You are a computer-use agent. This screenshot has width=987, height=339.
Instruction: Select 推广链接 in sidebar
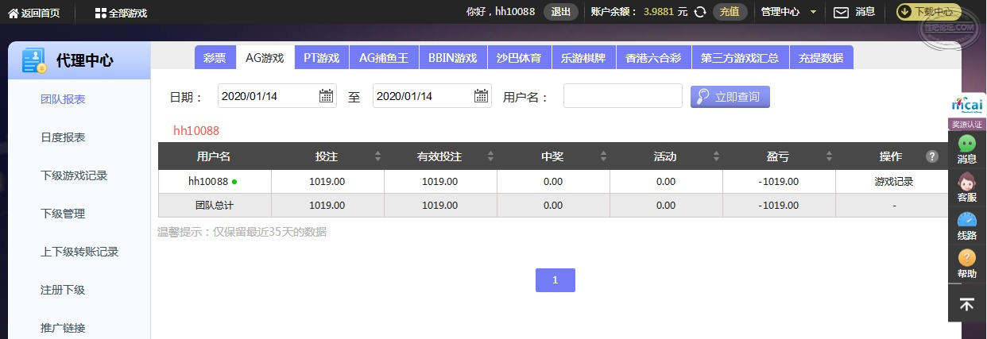[63, 328]
